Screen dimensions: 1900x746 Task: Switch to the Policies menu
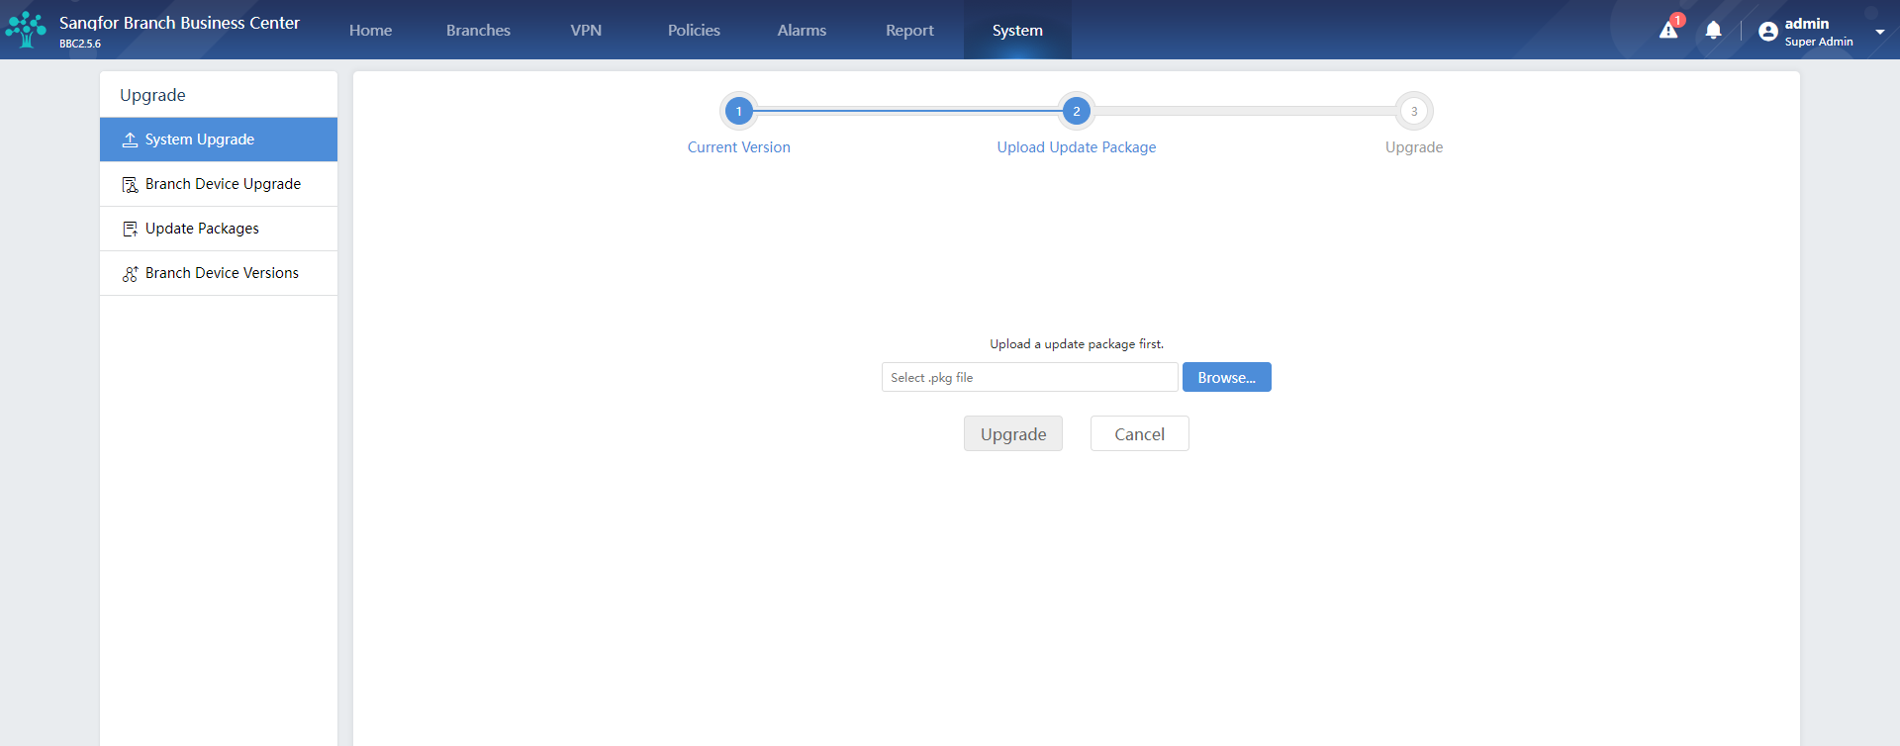point(694,31)
